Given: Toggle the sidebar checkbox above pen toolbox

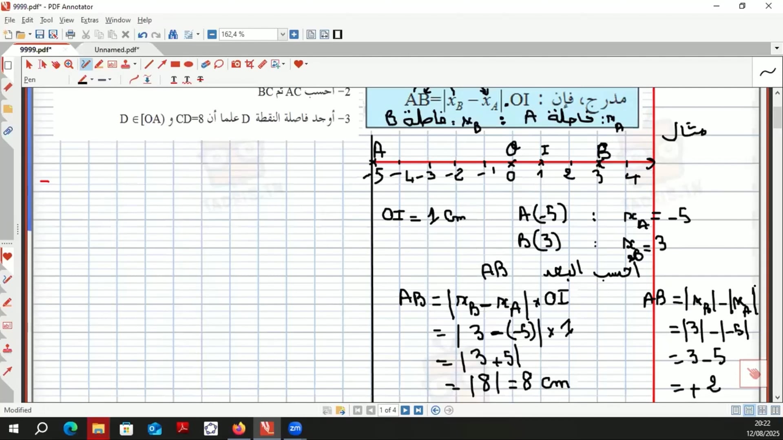Looking at the screenshot, I should 8,65.
